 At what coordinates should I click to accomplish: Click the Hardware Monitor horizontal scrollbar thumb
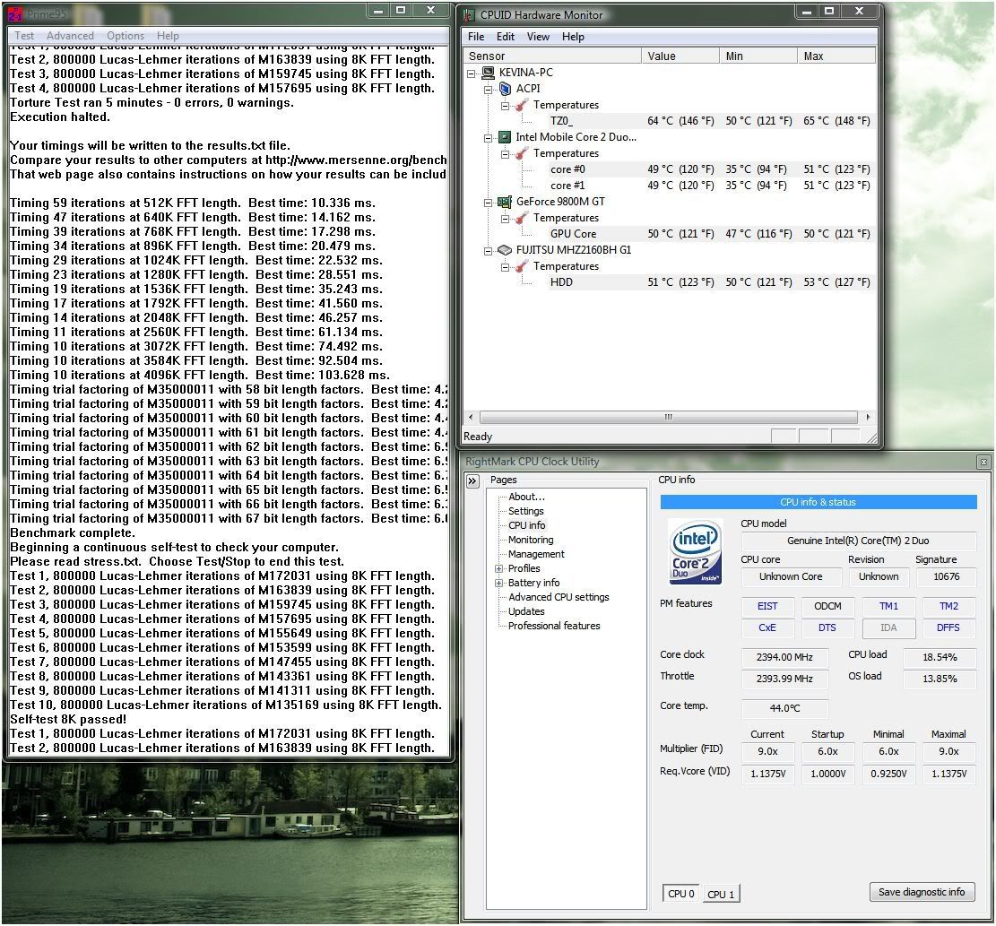668,417
